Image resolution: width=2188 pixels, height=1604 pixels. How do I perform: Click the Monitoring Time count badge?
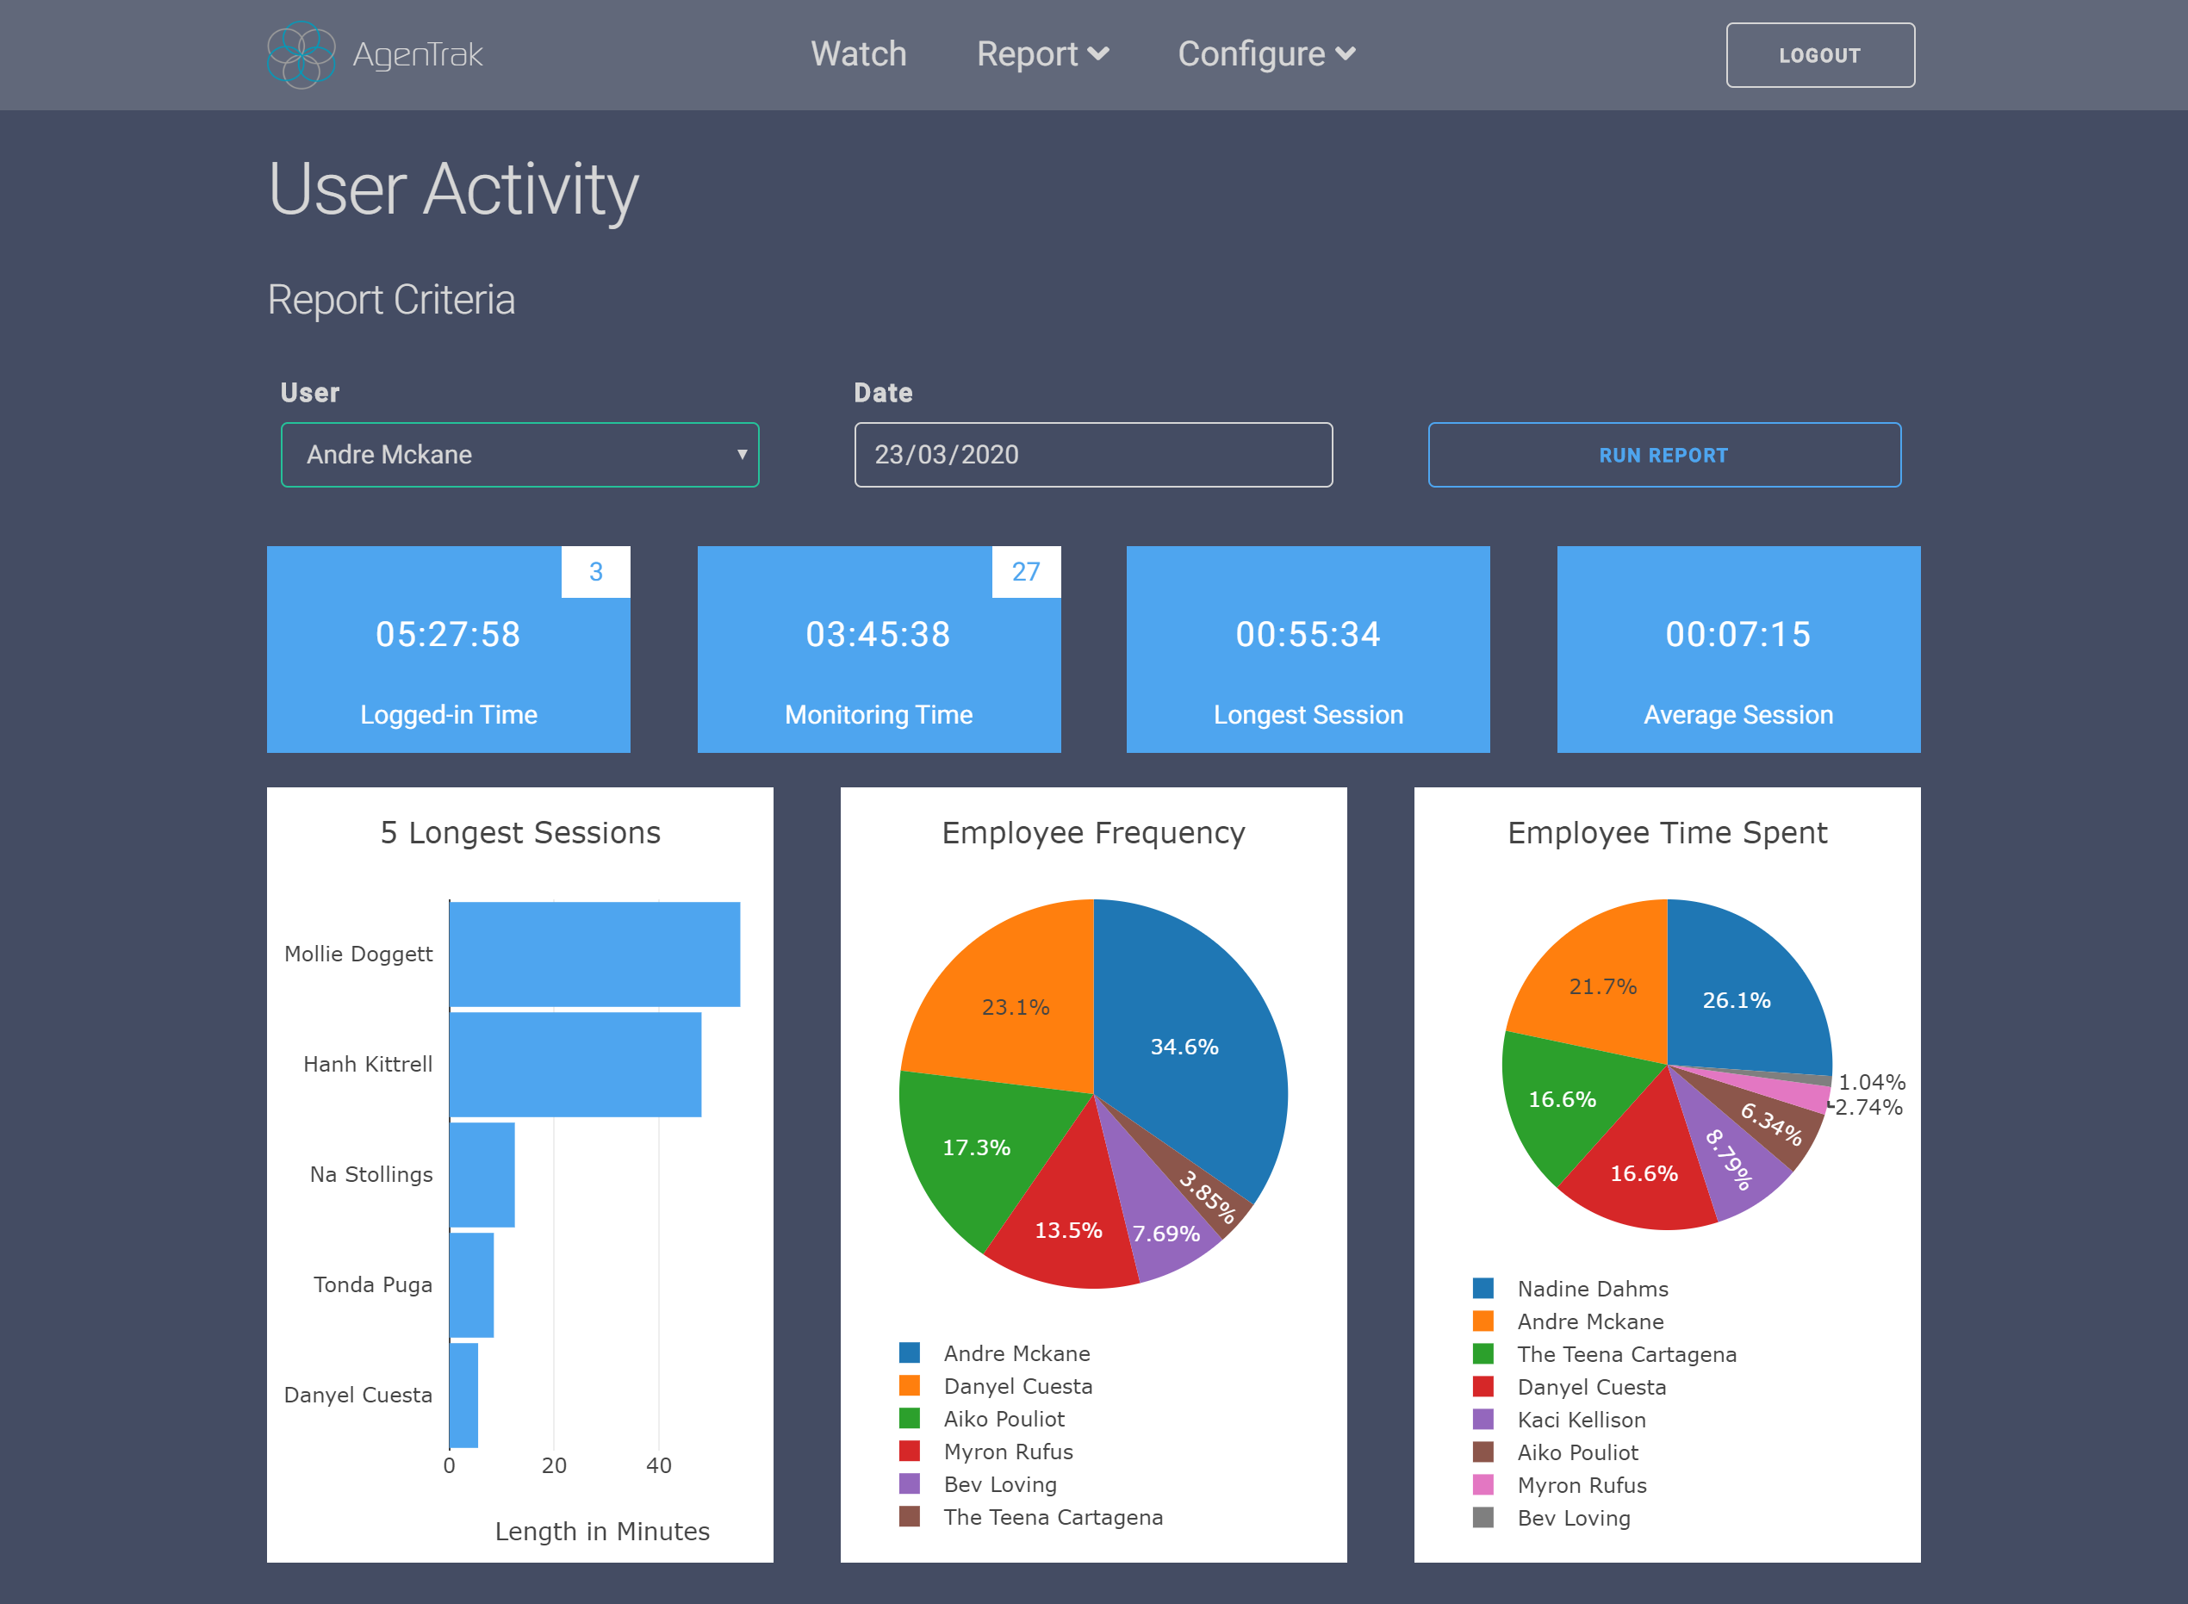coord(1025,572)
